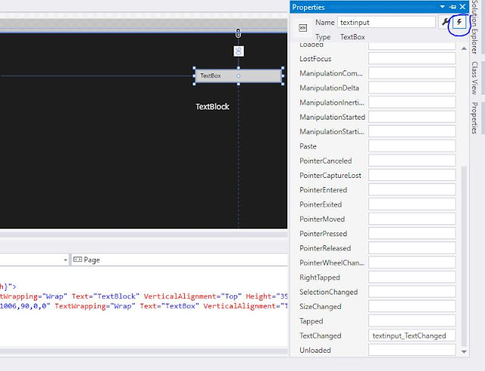Open the Solution Explorer side tab
Viewport: 485px width, 371px height.
point(474,27)
